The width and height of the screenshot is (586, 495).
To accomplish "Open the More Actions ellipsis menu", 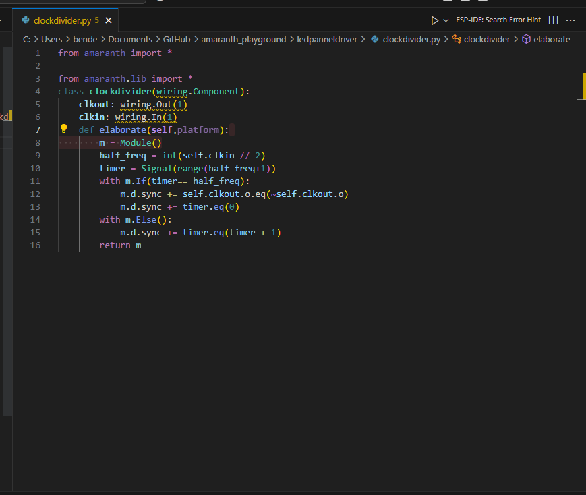I will [570, 20].
